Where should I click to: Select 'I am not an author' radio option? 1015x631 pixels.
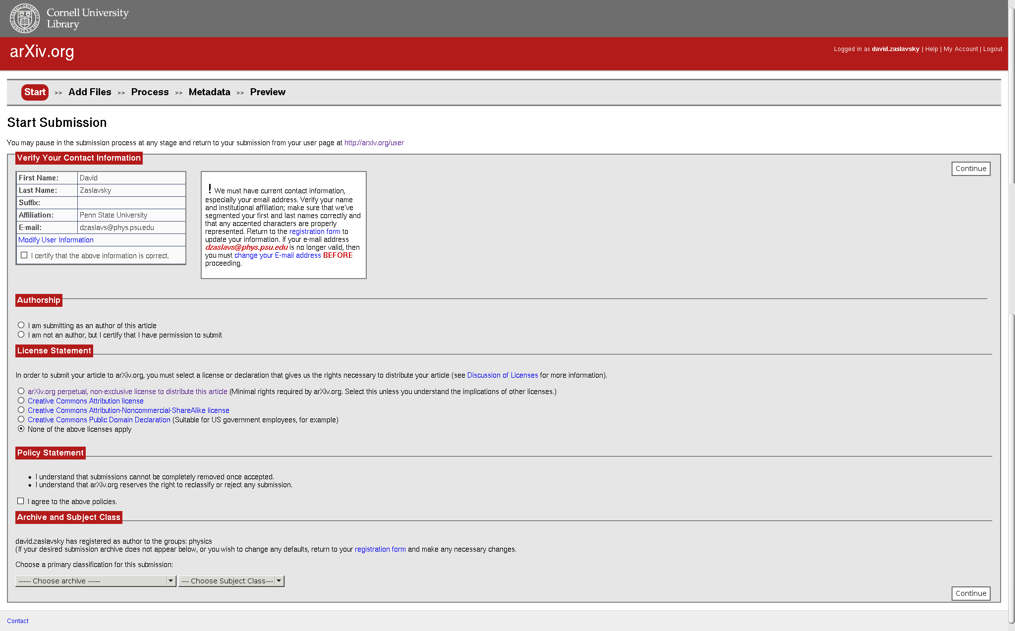[x=21, y=335]
